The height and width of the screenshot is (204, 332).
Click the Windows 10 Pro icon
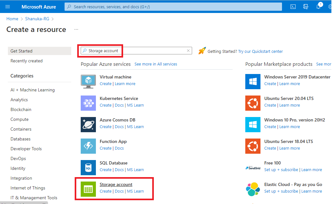click(x=253, y=125)
